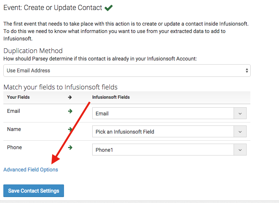Open the Duplication Method dropdown
This screenshot has height=203, width=279.
click(x=127, y=71)
